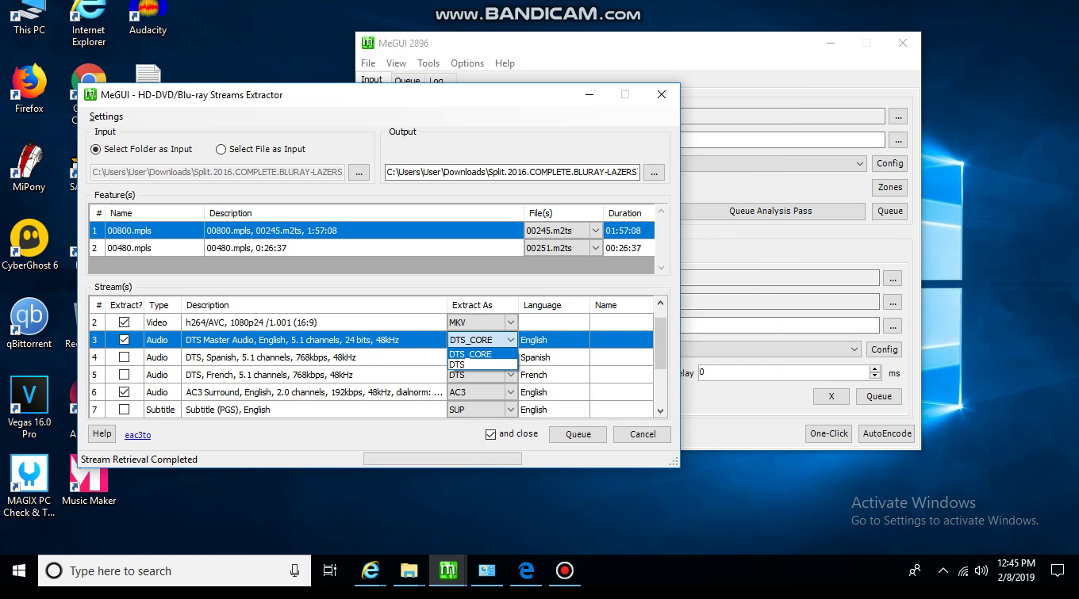Image resolution: width=1079 pixels, height=599 pixels.
Task: Click the microphone icon in search box
Action: coord(294,570)
